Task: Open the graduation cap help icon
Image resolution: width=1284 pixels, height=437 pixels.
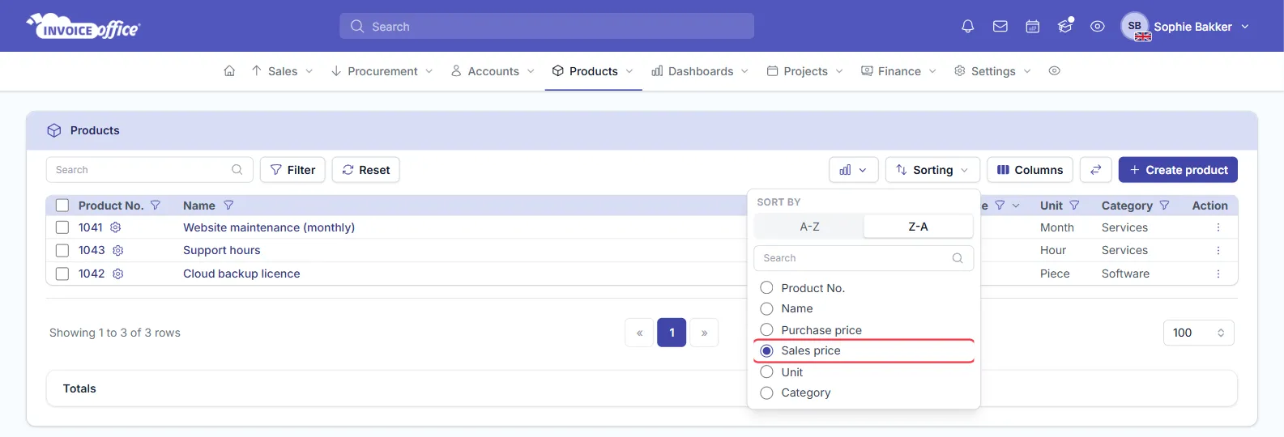Action: [x=1065, y=27]
